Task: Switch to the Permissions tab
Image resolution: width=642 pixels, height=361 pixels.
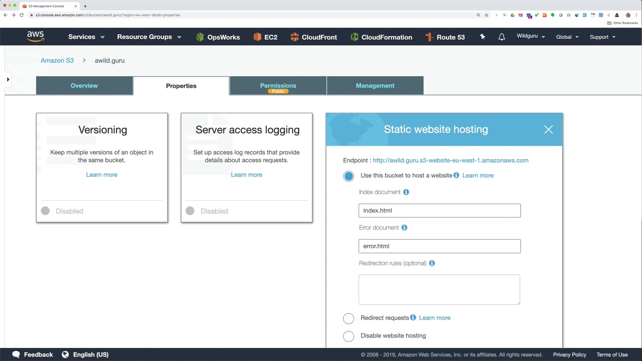Action: tap(278, 86)
